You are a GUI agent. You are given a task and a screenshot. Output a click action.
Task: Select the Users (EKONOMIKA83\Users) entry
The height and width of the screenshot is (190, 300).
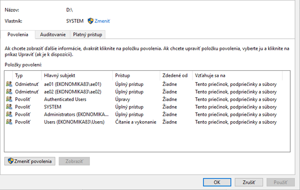(x=74, y=122)
